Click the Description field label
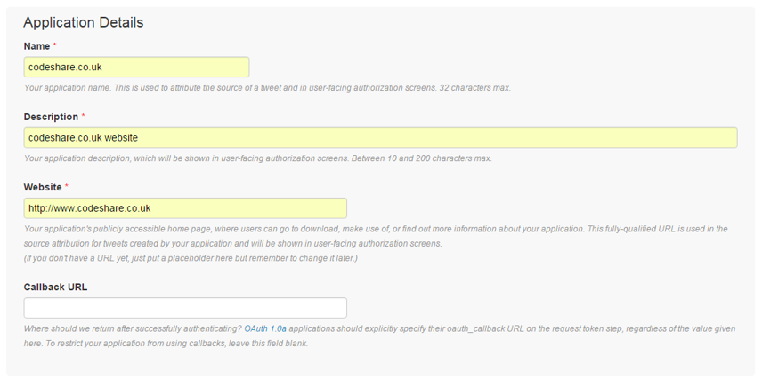Viewport: 762px width, 381px height. [51, 117]
